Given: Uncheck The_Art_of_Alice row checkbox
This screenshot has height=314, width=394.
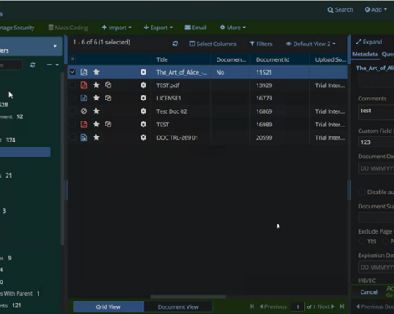Looking at the screenshot, I should (73, 72).
